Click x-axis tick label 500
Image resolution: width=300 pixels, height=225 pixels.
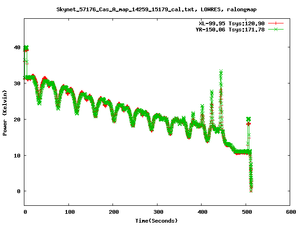point(247,212)
